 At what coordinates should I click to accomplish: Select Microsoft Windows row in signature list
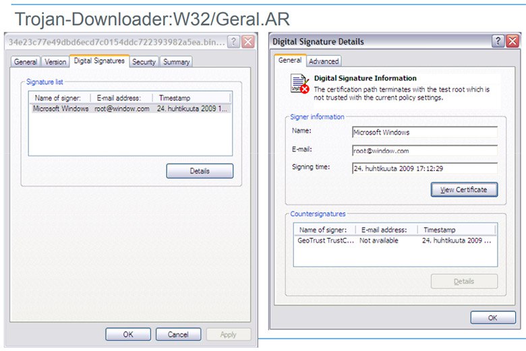point(131,108)
